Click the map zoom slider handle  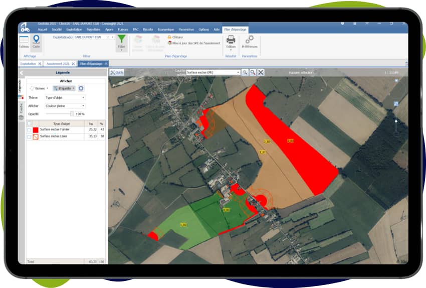[396, 121]
